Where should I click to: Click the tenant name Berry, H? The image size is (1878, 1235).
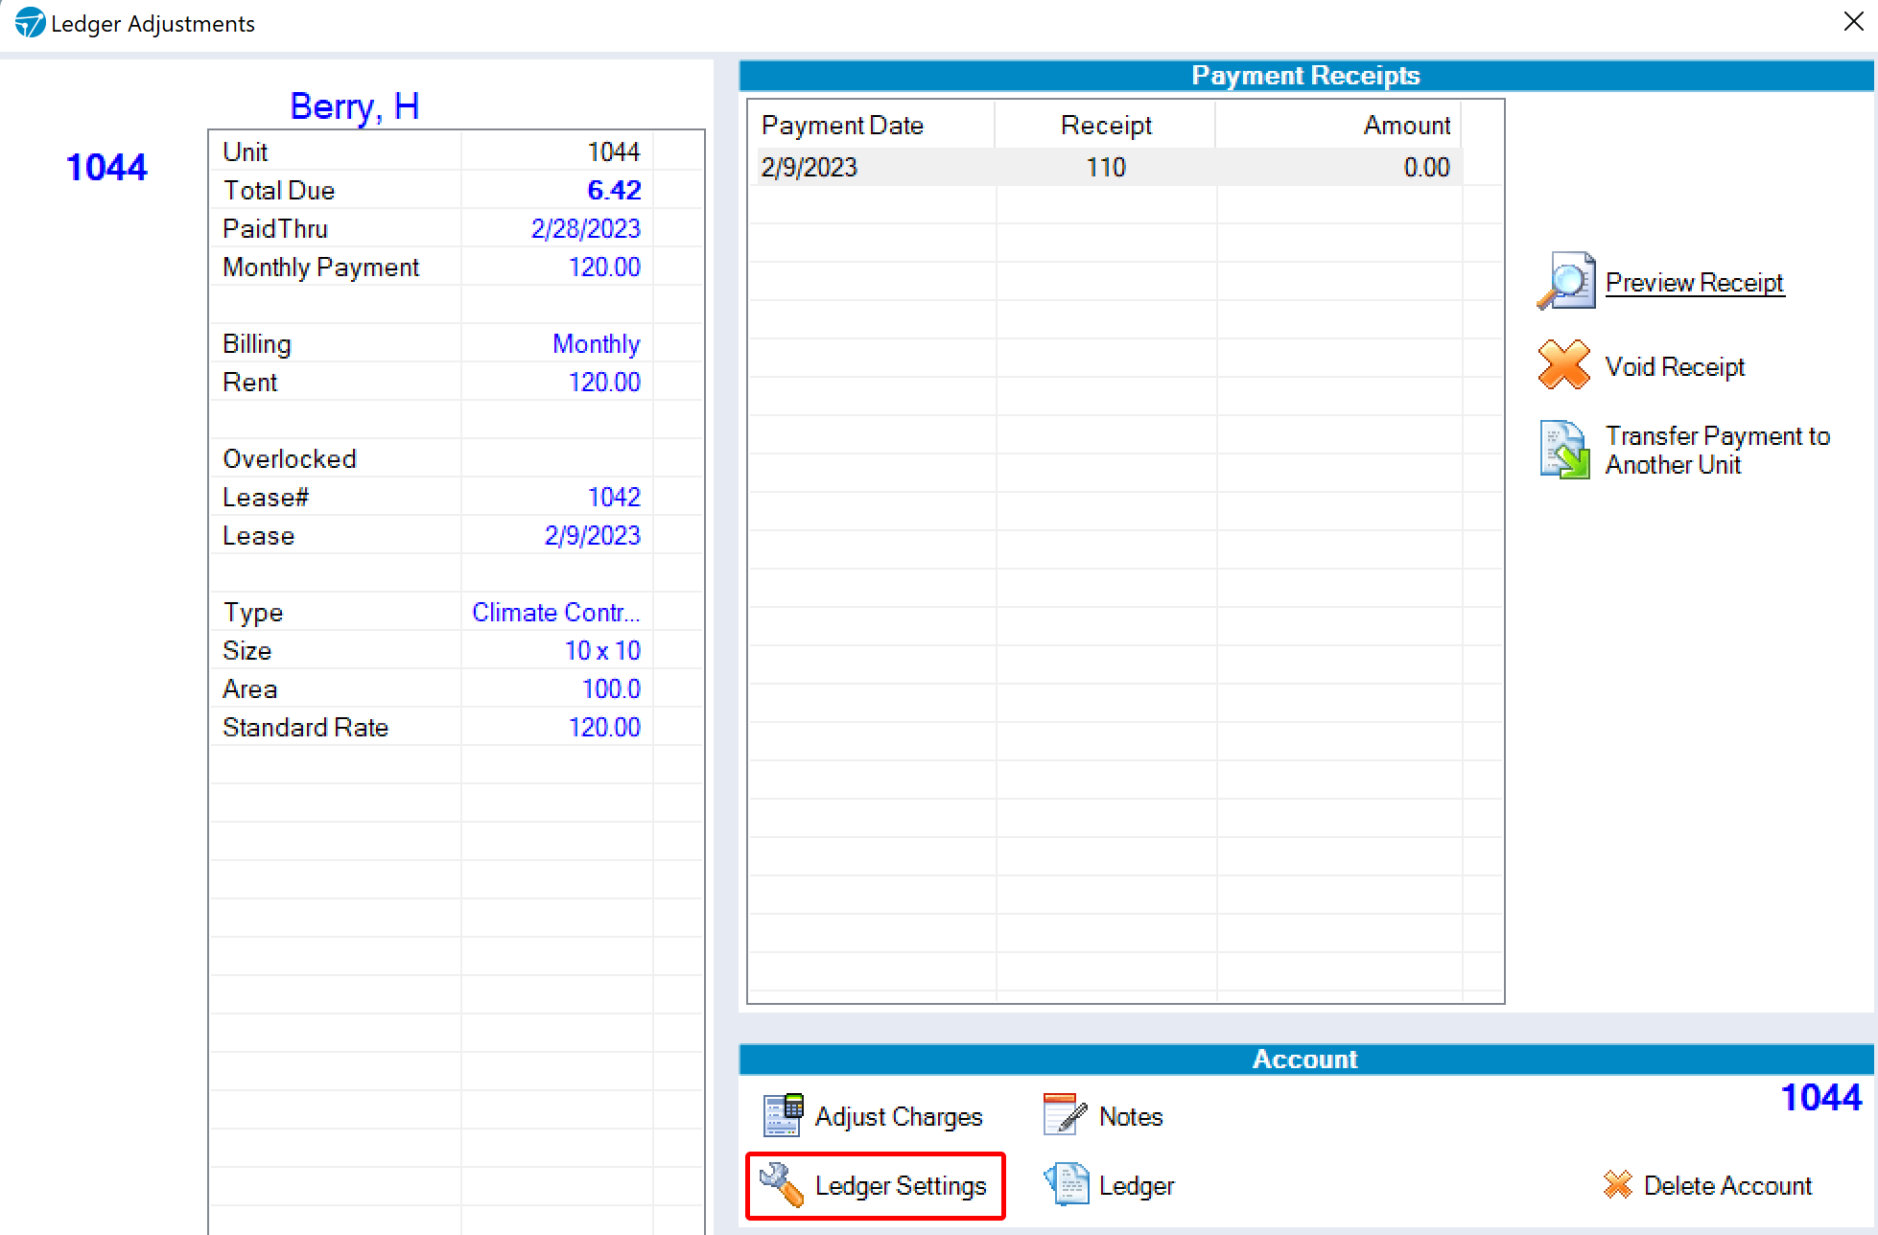click(354, 106)
